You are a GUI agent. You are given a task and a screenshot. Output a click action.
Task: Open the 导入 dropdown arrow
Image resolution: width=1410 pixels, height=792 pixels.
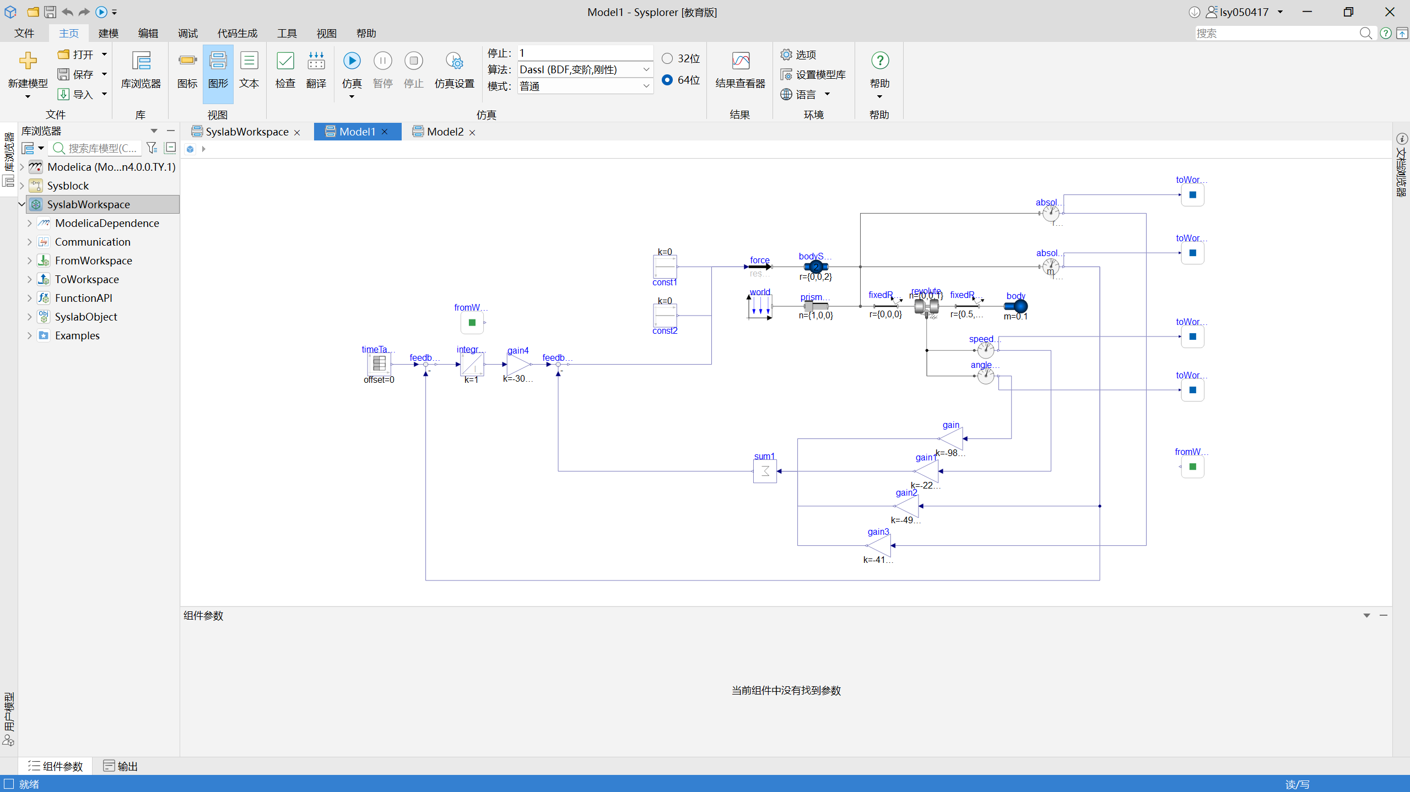pyautogui.click(x=104, y=94)
